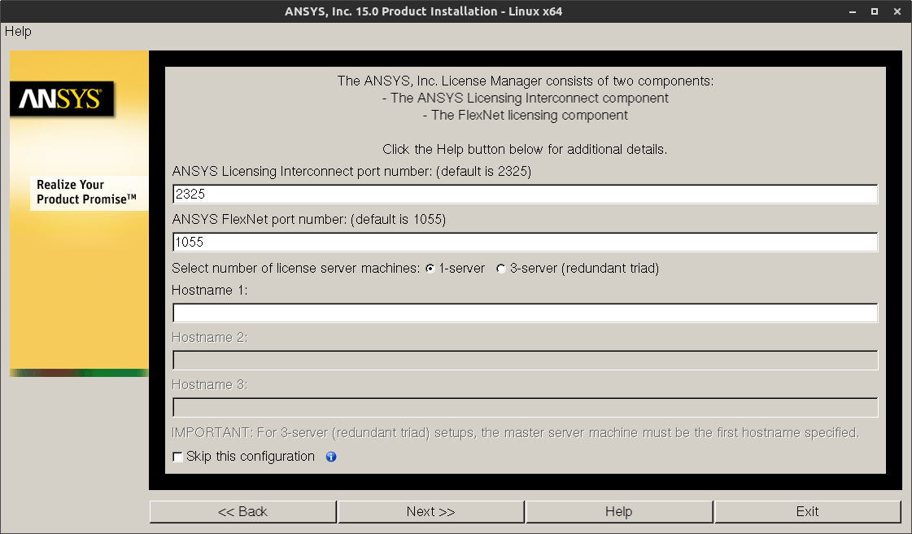Click the disabled Hostname 3 field
This screenshot has width=912, height=534.
(525, 407)
